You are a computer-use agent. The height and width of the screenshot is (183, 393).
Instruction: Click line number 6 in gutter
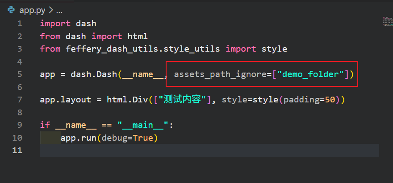[20, 87]
